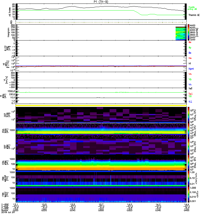Click the SST ion Eflux color bar

pos(189,115)
